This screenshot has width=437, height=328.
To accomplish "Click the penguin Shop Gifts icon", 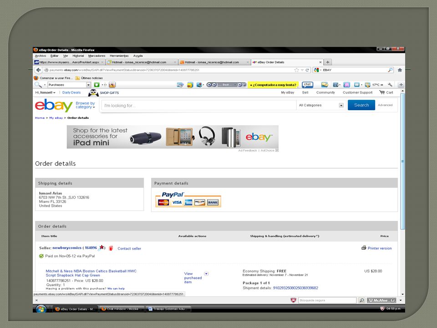I will point(93,93).
